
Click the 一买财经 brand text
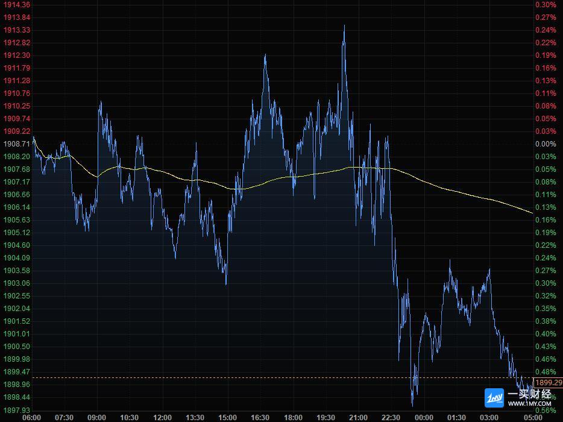point(529,394)
